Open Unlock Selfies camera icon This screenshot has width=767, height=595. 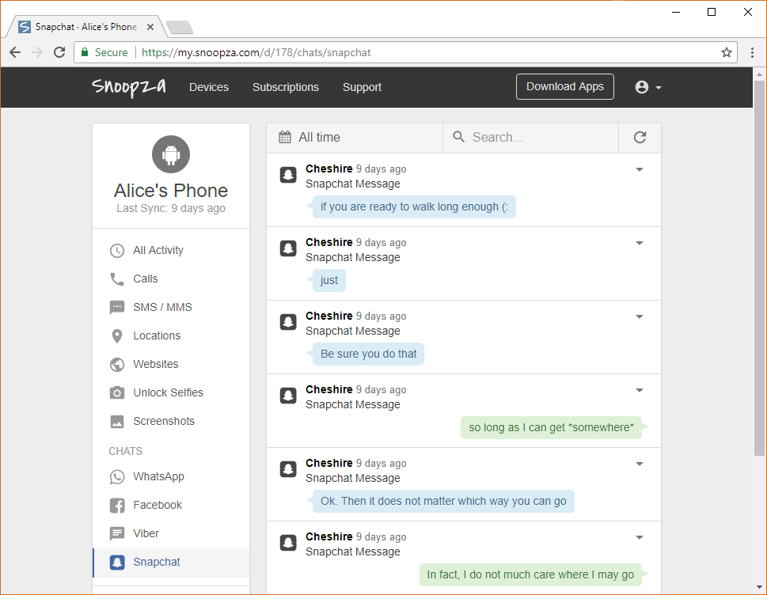pyautogui.click(x=117, y=392)
